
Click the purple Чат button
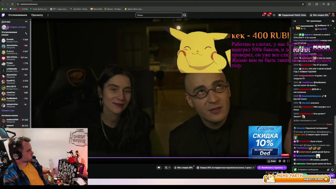tap(332, 176)
